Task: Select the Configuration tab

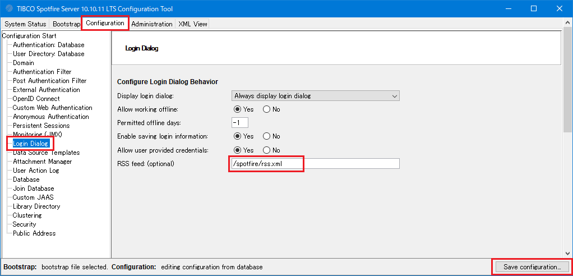Action: point(105,23)
